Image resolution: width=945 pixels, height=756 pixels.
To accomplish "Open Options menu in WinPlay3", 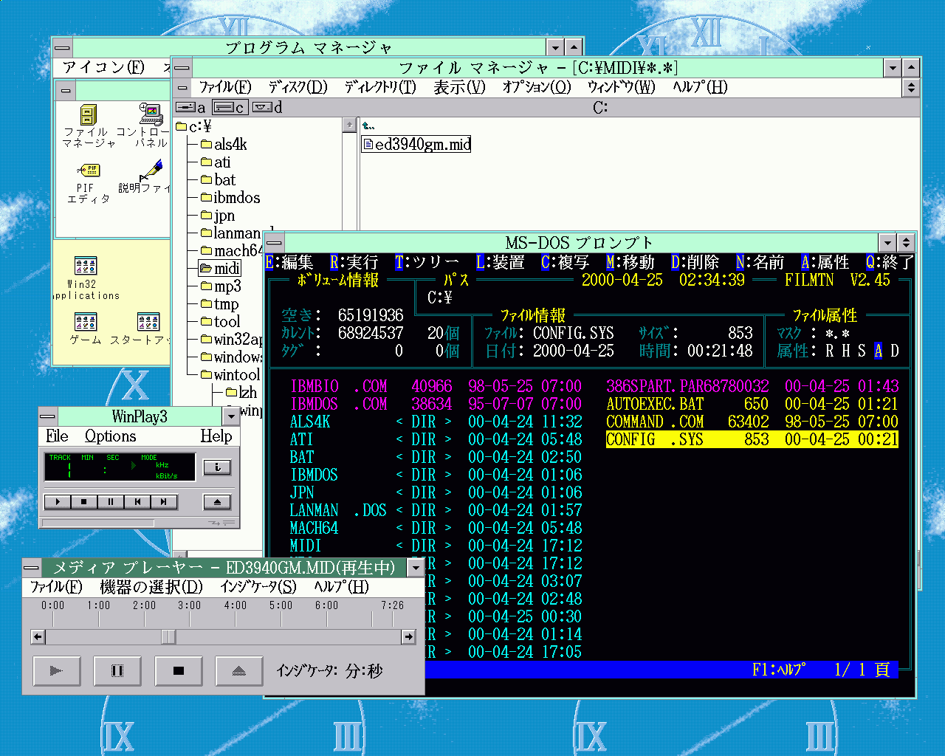I will (x=110, y=436).
